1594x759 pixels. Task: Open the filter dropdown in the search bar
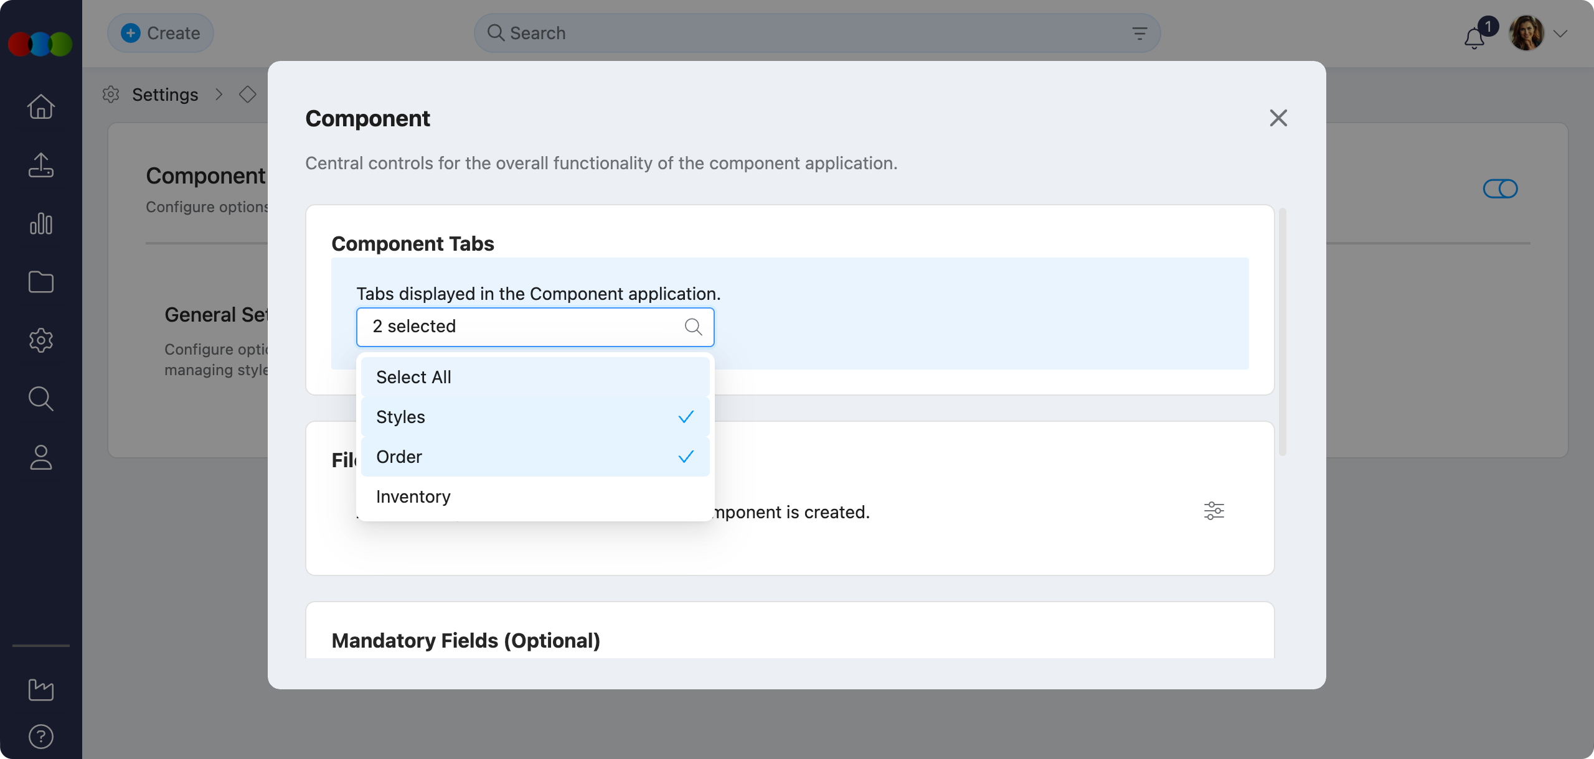pos(1139,32)
